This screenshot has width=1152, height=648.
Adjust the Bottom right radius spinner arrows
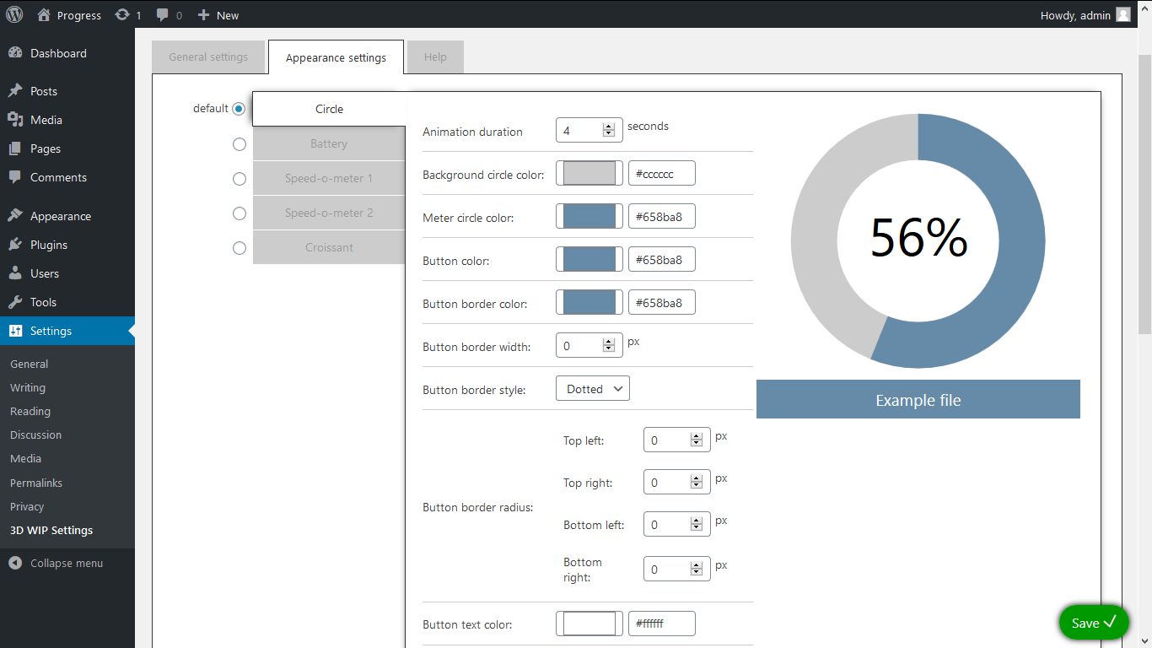pos(697,570)
